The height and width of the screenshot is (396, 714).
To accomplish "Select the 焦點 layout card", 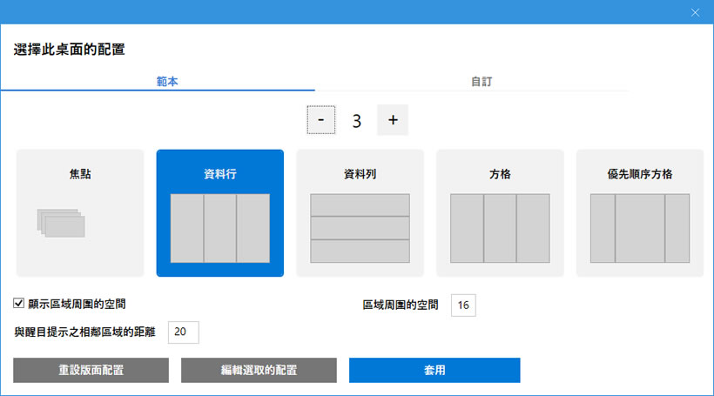I will pos(80,213).
